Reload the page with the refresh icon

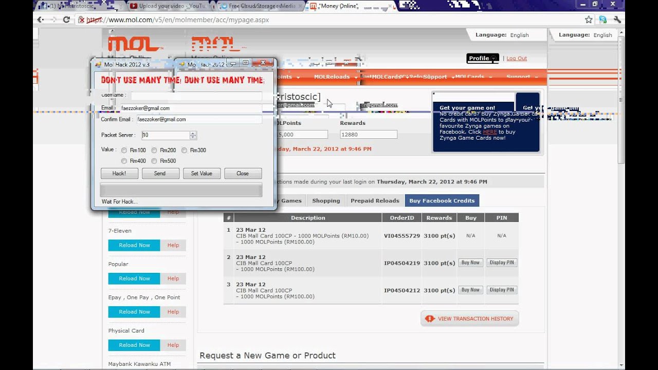click(66, 20)
